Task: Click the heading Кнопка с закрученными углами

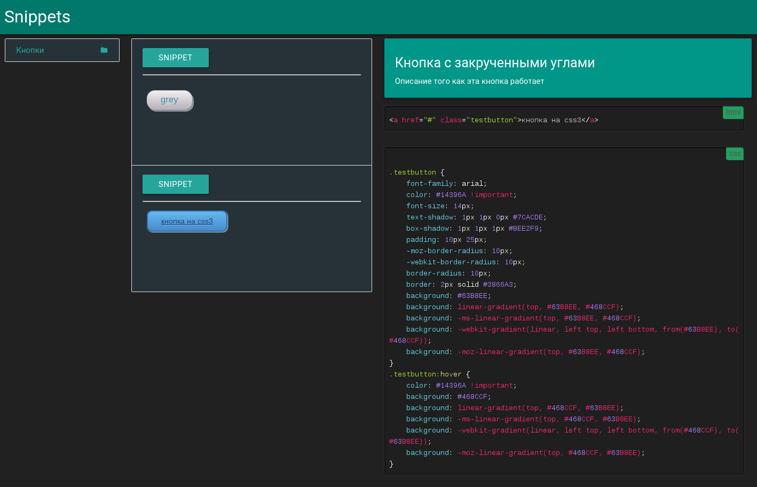Action: pos(495,62)
